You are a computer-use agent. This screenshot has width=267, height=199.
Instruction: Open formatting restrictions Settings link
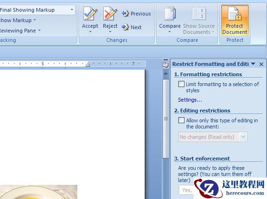tap(190, 100)
